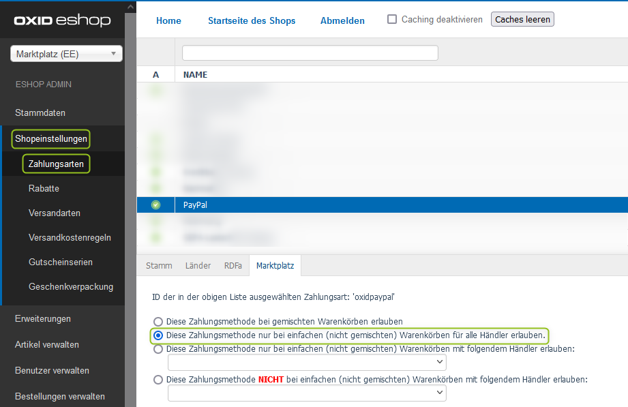Switch to the Stamm tab

point(159,266)
